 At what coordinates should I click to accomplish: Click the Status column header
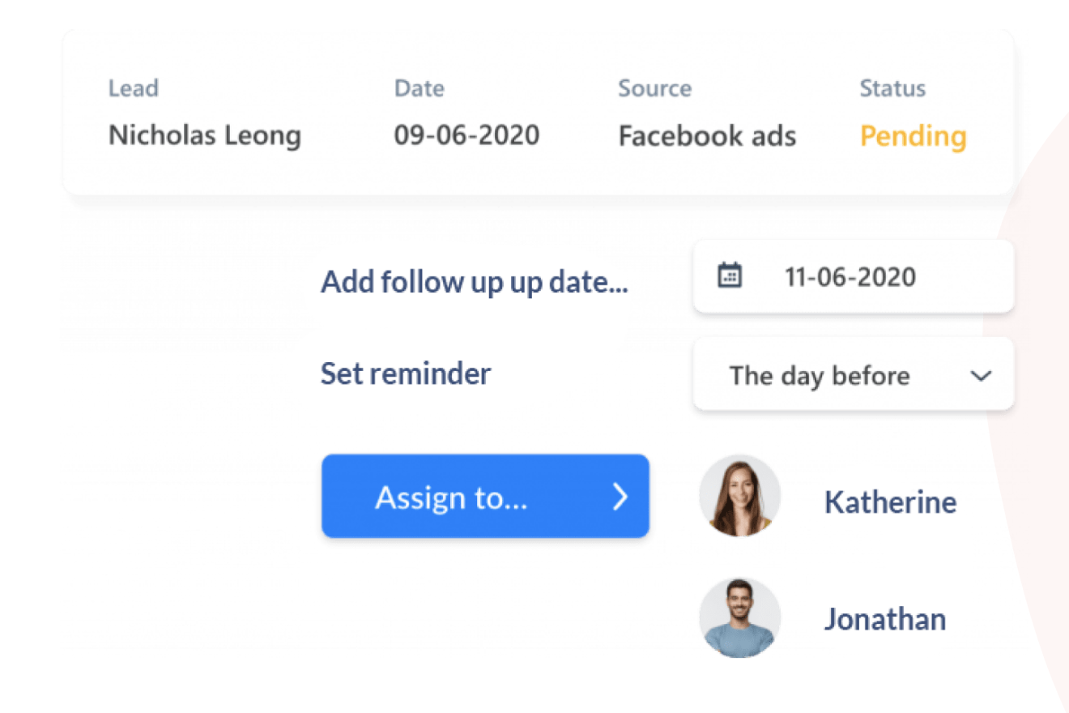892,88
